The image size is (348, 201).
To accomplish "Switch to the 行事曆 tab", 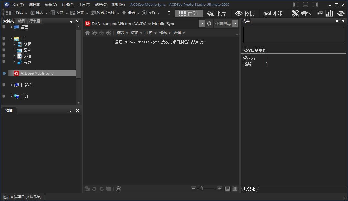I will coord(34,21).
